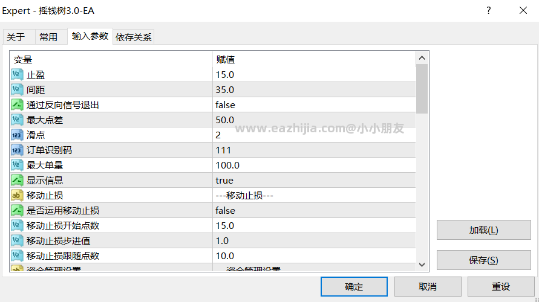The height and width of the screenshot is (302, 539).
Task: Click the scrollbar down arrow
Action: click(422, 265)
